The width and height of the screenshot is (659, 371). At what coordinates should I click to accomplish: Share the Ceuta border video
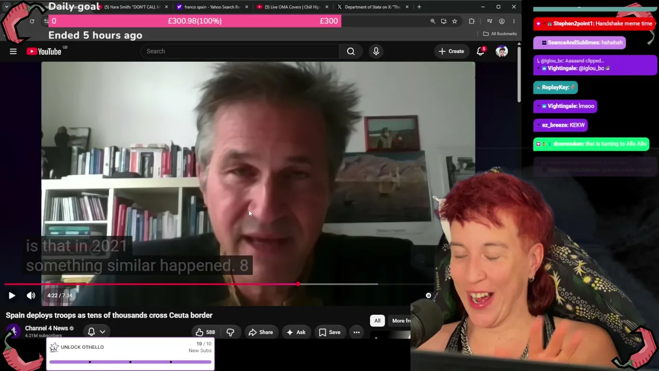pyautogui.click(x=261, y=332)
